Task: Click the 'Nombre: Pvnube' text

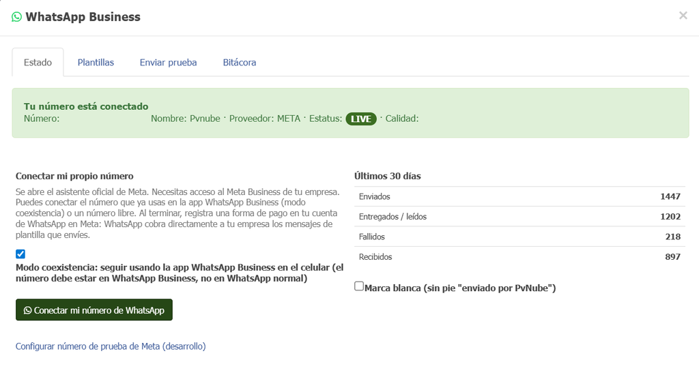Action: click(186, 119)
